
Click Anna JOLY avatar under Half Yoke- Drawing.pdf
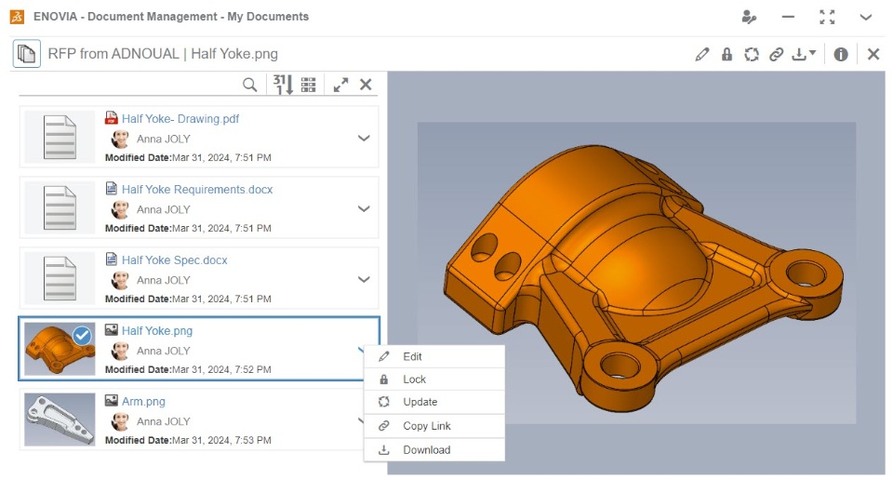120,139
